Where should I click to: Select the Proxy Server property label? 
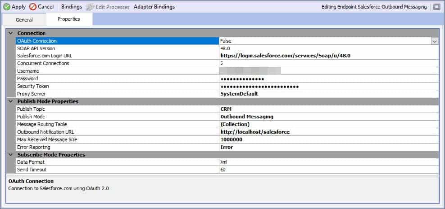(31, 94)
